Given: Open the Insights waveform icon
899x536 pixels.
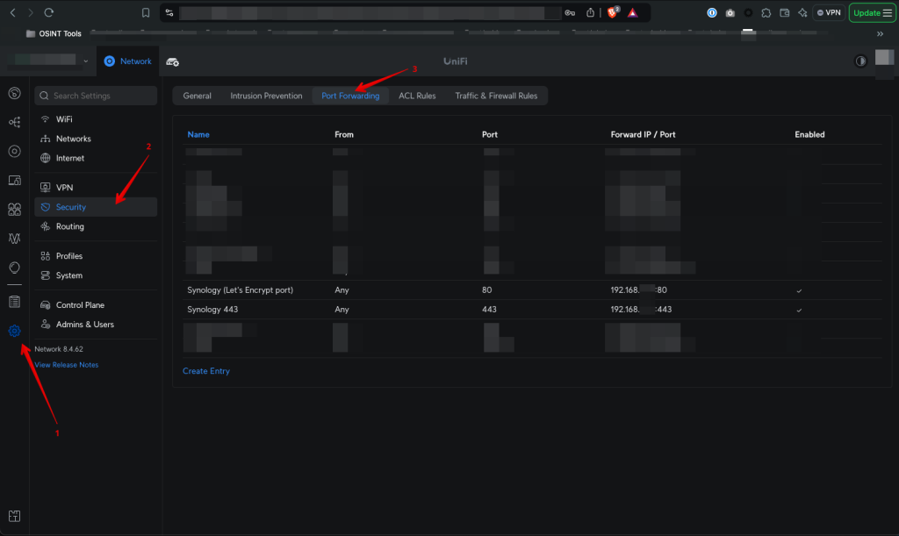Looking at the screenshot, I should click(x=14, y=239).
